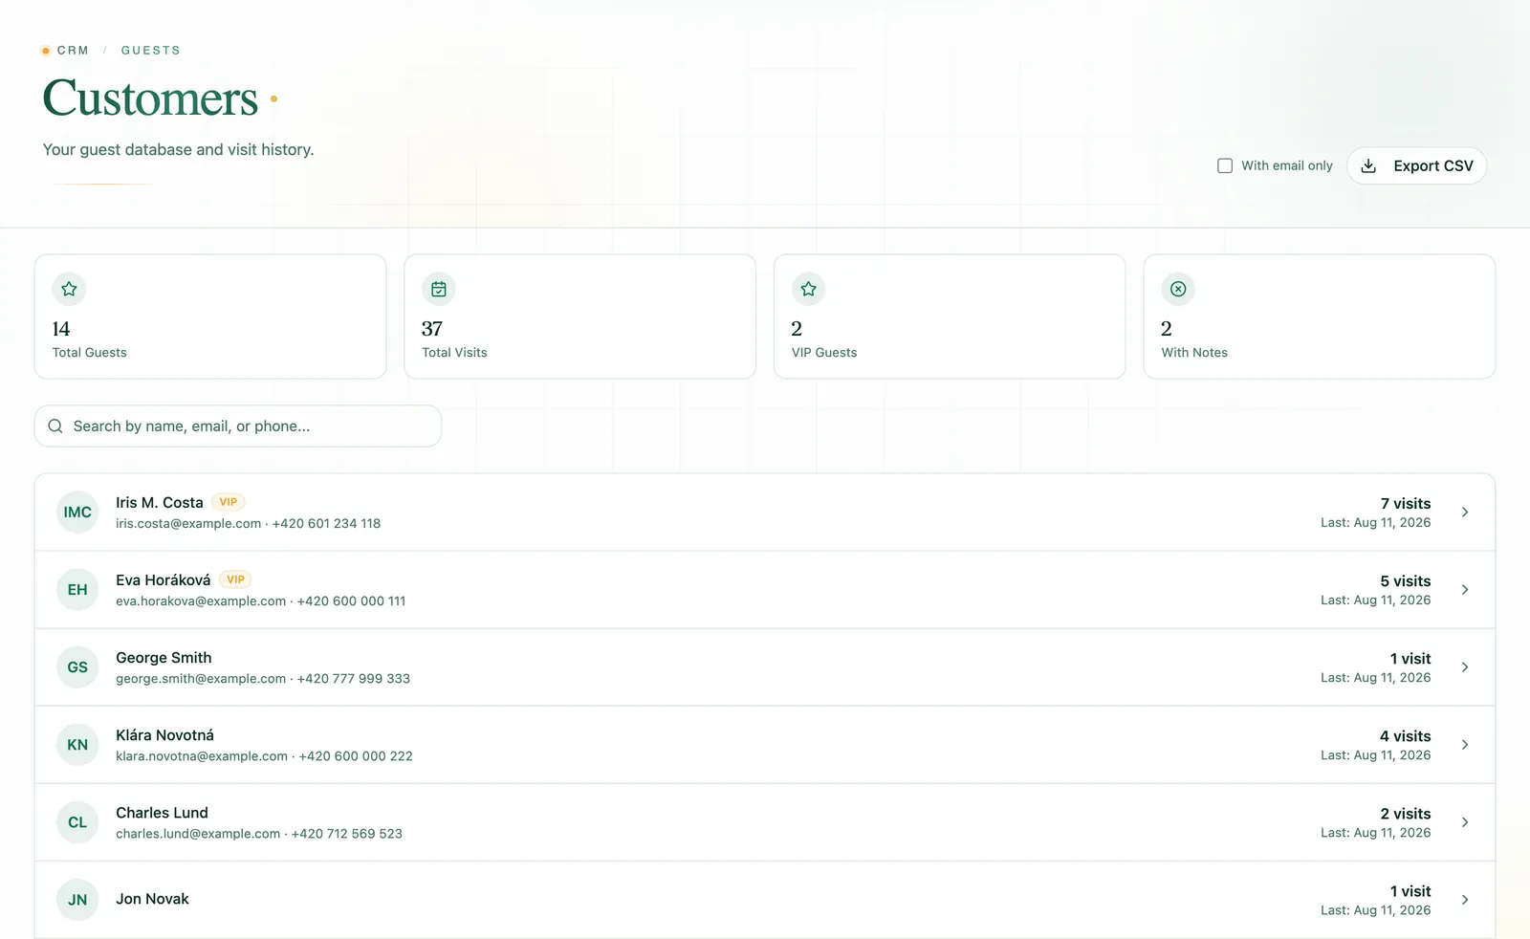Expand Jon Novak row chevron
The width and height of the screenshot is (1530, 939).
(1465, 900)
